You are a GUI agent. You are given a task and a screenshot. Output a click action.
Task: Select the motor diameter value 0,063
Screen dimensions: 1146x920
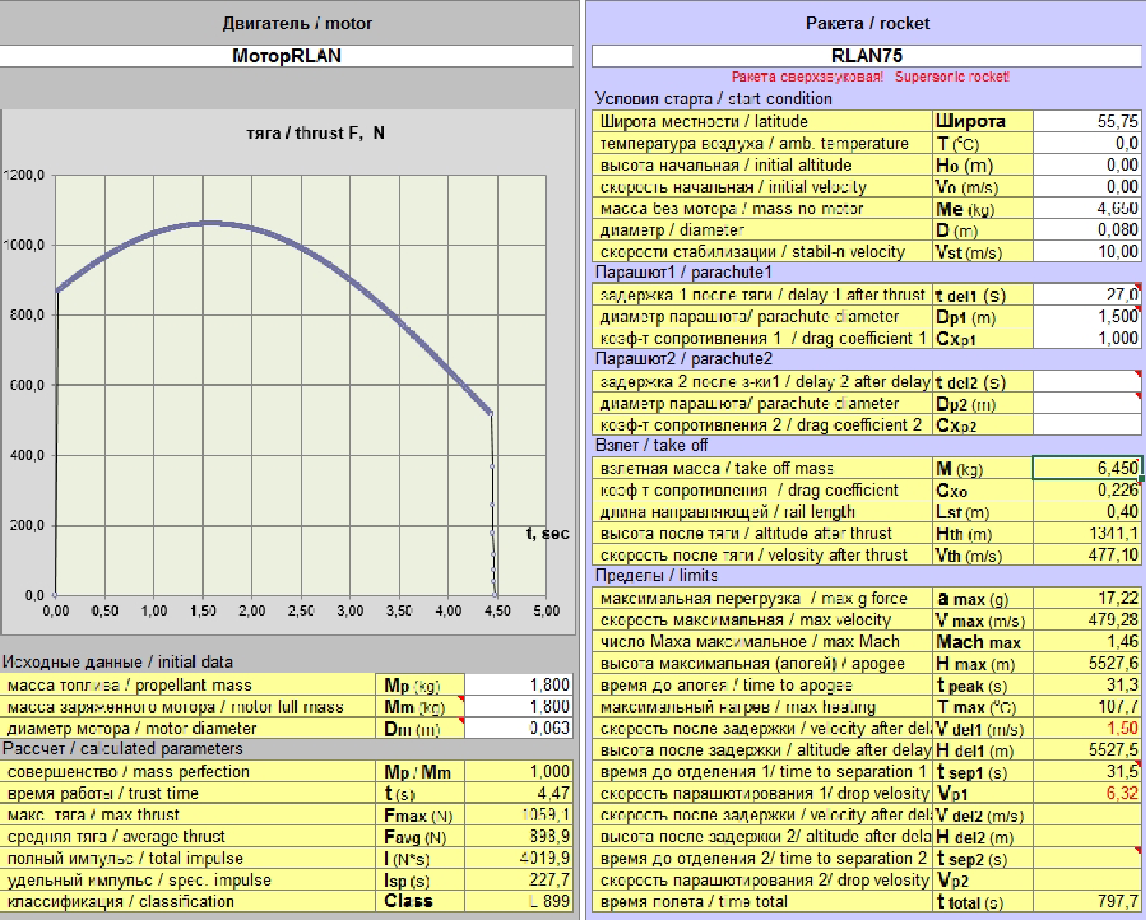(518, 727)
